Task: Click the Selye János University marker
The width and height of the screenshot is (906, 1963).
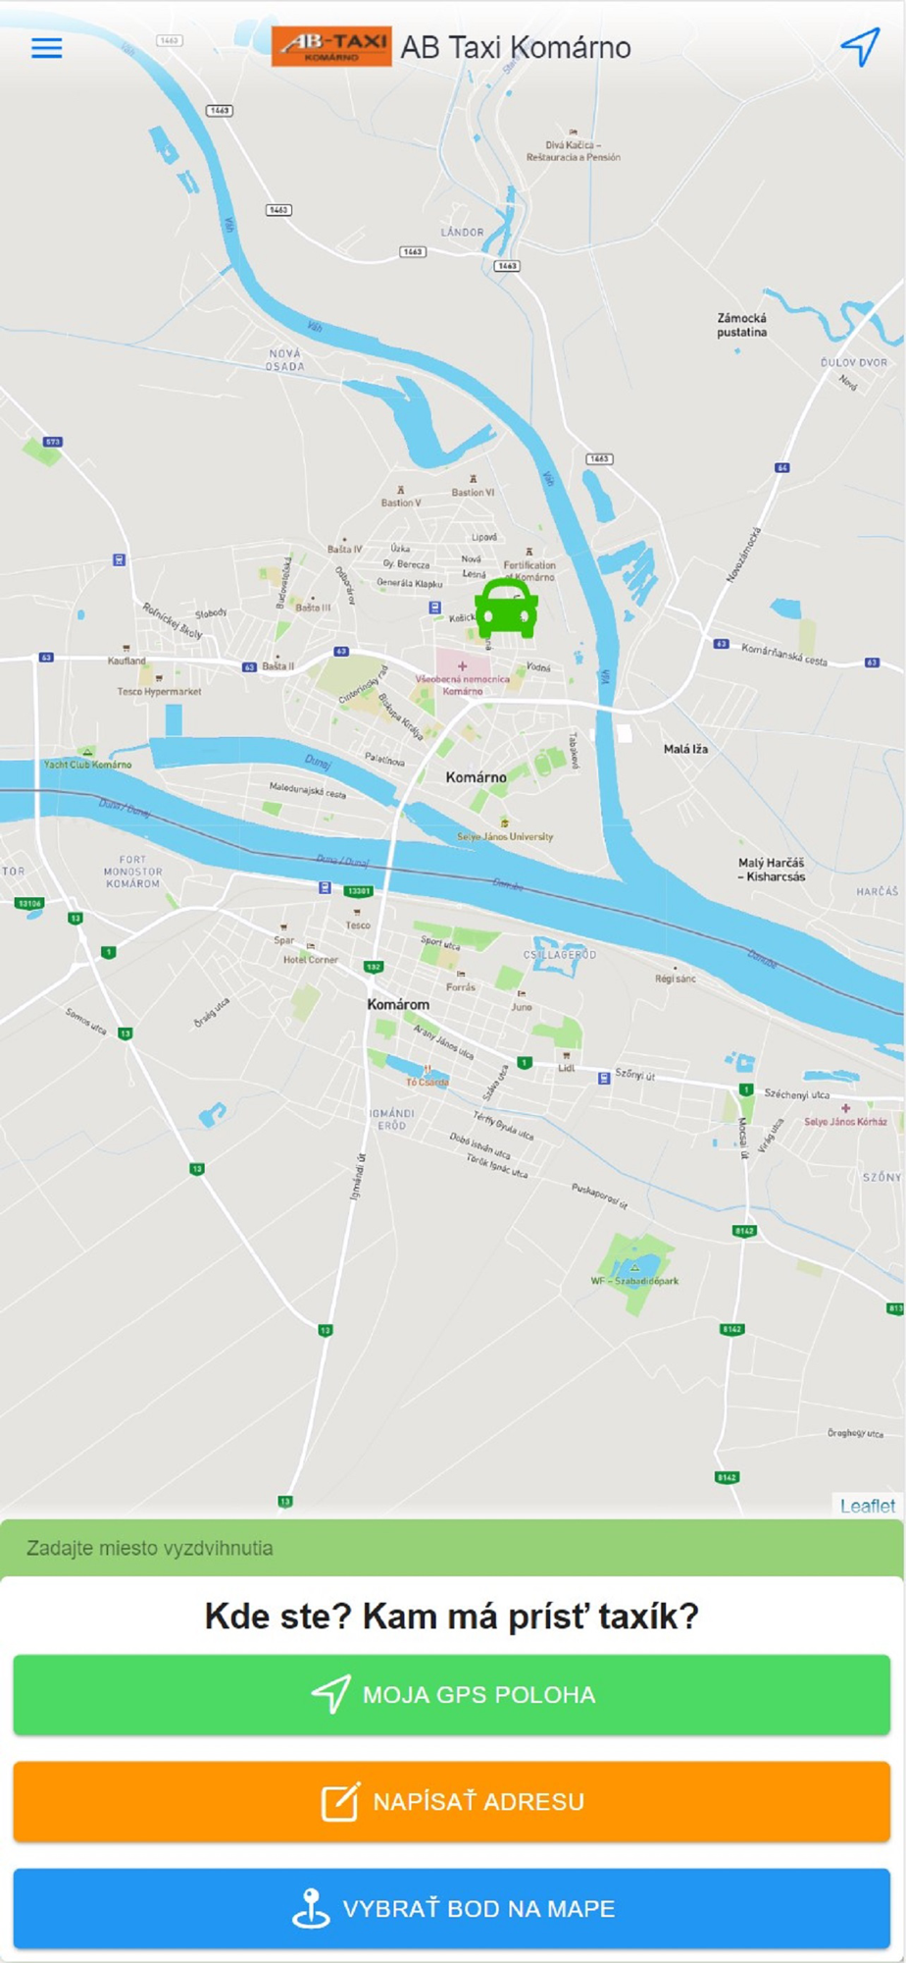Action: [505, 822]
